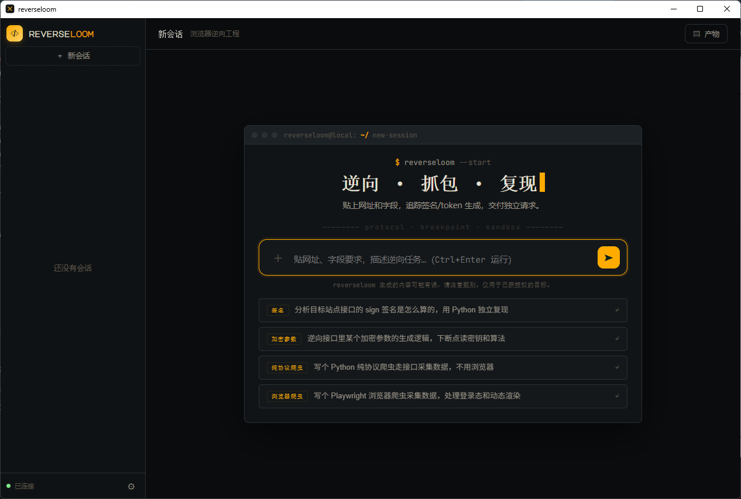
Task: Choose the 签名 sign analysis suggestion
Action: pos(442,310)
